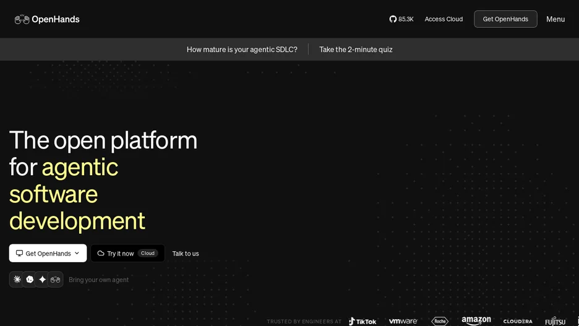579x326 pixels.
Task: Click the TikTok logo
Action: pyautogui.click(x=362, y=321)
